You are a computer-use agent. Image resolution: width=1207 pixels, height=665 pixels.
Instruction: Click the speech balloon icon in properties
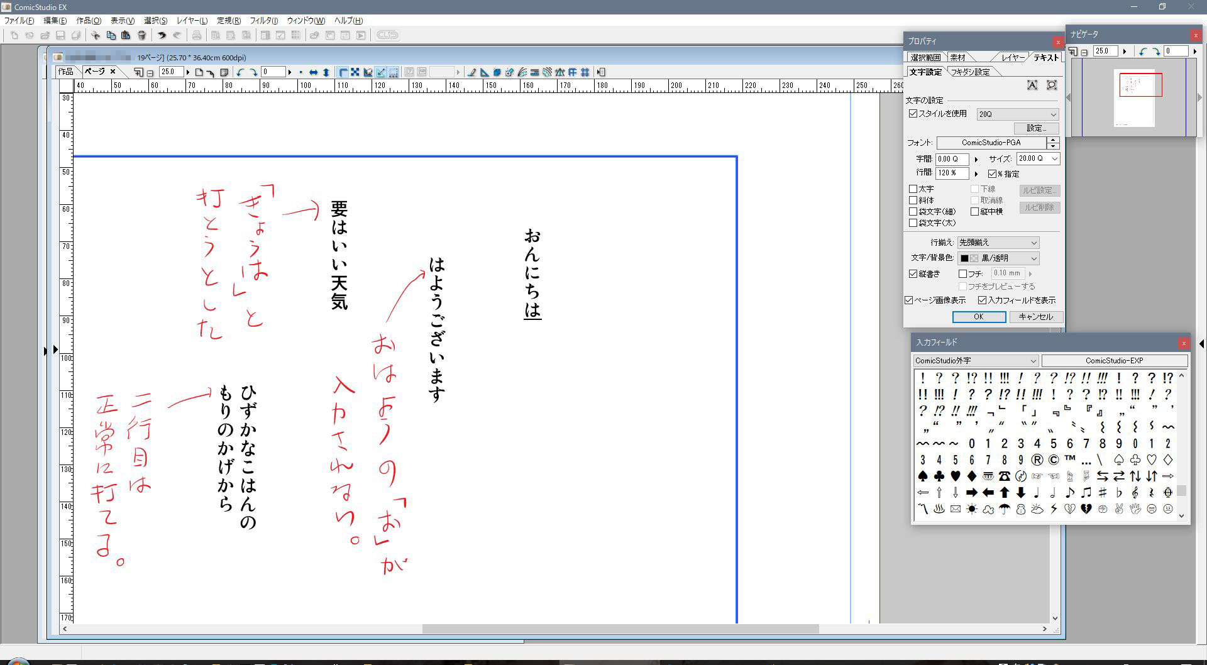1052,85
